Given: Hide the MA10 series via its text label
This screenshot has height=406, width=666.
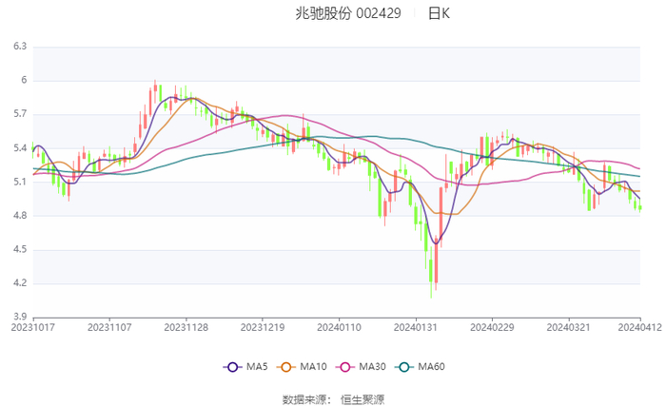Looking at the screenshot, I should click(x=314, y=367).
